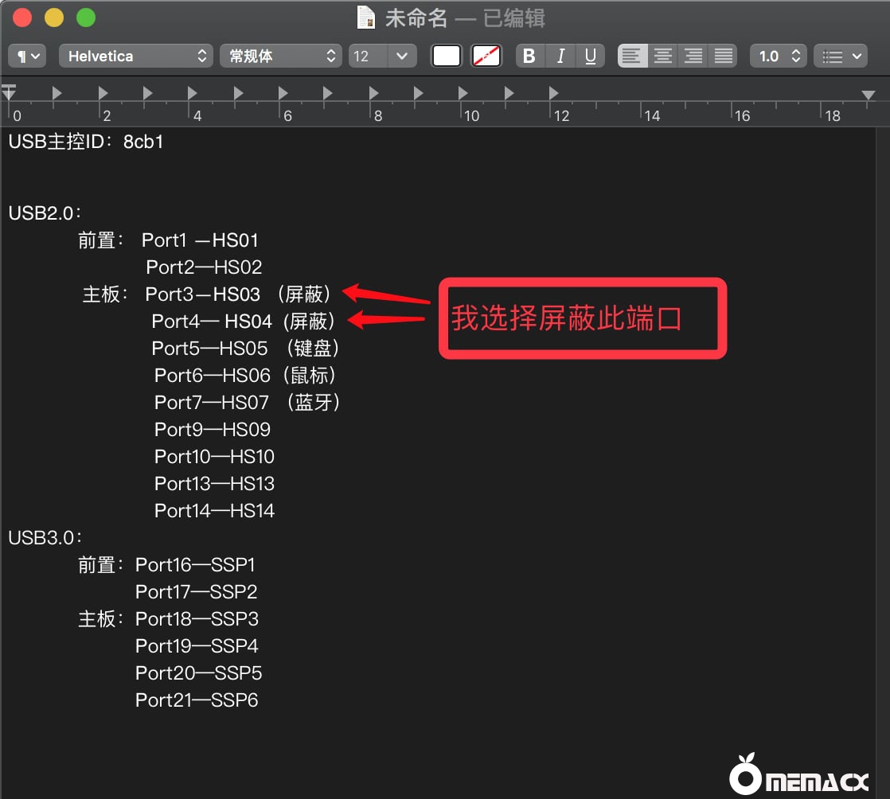Click the font size field showing 12
The height and width of the screenshot is (799, 890).
click(367, 57)
